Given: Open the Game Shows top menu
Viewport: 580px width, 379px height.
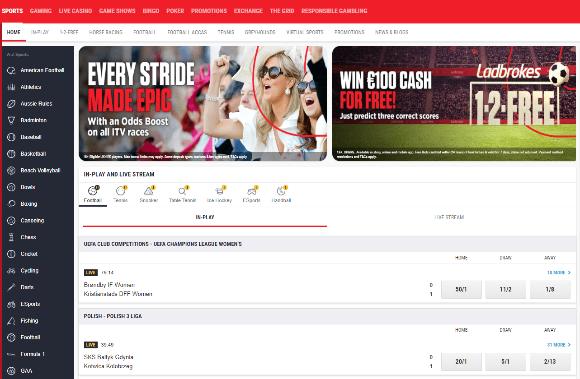Looking at the screenshot, I should 117,11.
